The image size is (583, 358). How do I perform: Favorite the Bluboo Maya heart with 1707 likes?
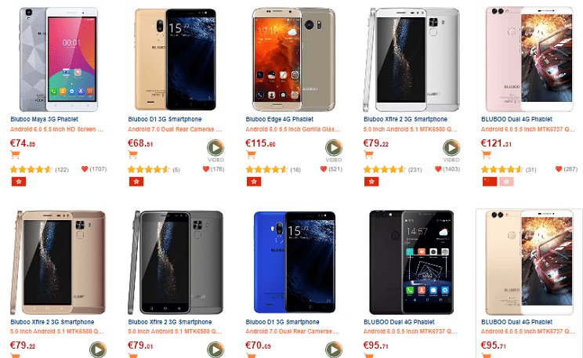coord(85,169)
